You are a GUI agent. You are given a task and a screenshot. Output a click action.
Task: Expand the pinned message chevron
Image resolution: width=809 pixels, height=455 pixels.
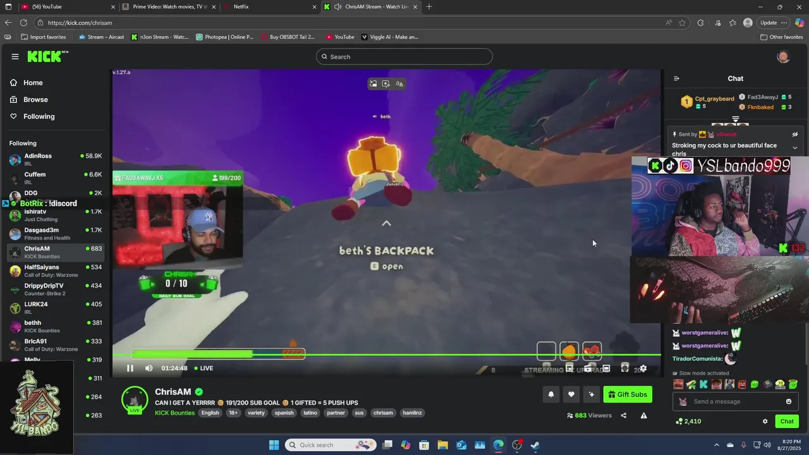point(795,147)
